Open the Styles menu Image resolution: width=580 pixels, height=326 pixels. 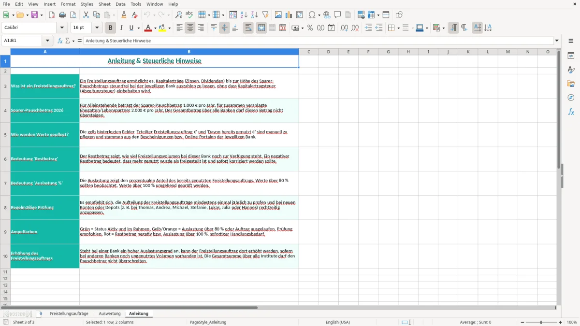point(87,4)
